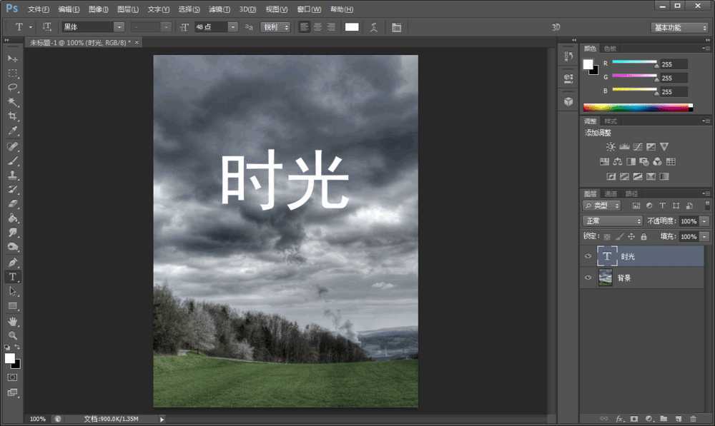Screen dimensions: 715x426
Task: Select the Horizontal Type tool
Action: coord(12,277)
